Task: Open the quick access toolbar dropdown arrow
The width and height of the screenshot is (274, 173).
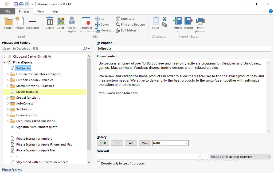Action: click(x=32, y=4)
